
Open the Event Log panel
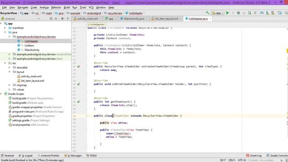pos(254,156)
